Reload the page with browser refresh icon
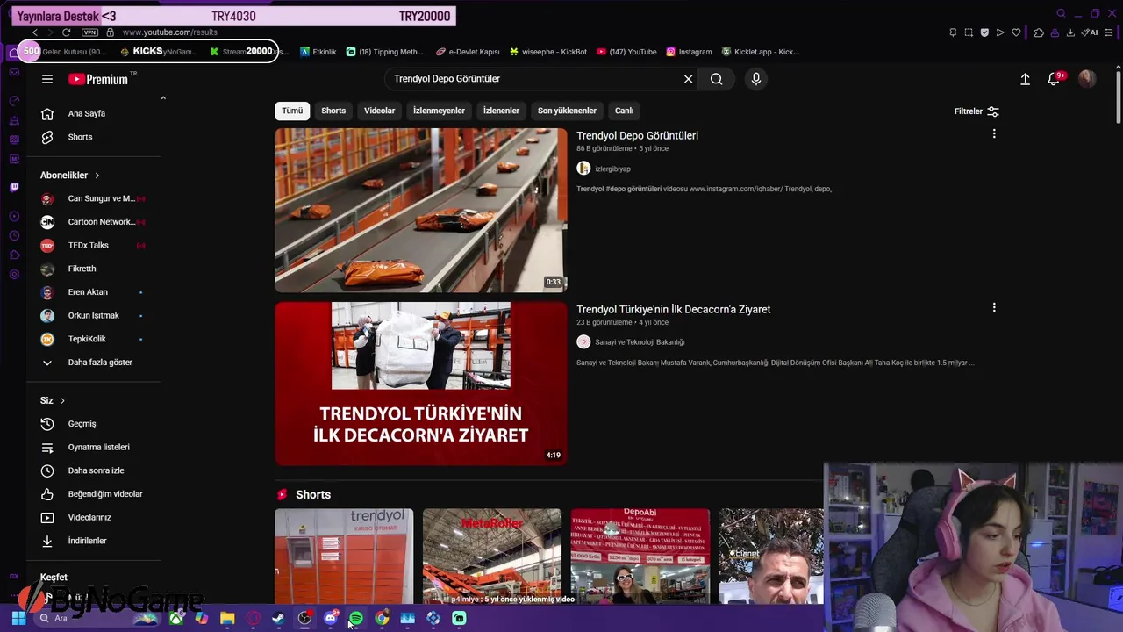Screen dimensions: 1123x632 point(66,32)
